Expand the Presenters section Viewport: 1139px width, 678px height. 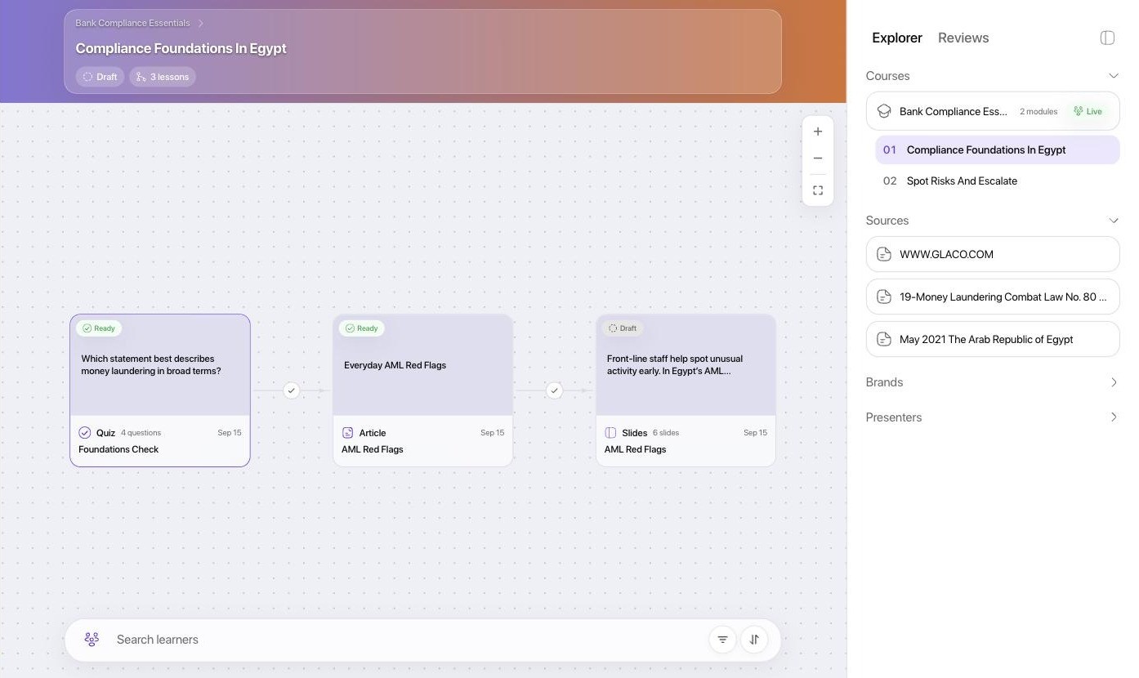1113,417
